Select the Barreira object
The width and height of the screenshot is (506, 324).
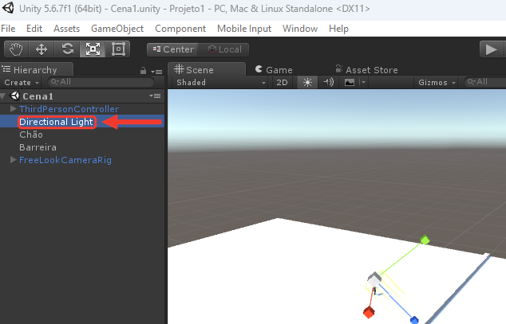38,147
